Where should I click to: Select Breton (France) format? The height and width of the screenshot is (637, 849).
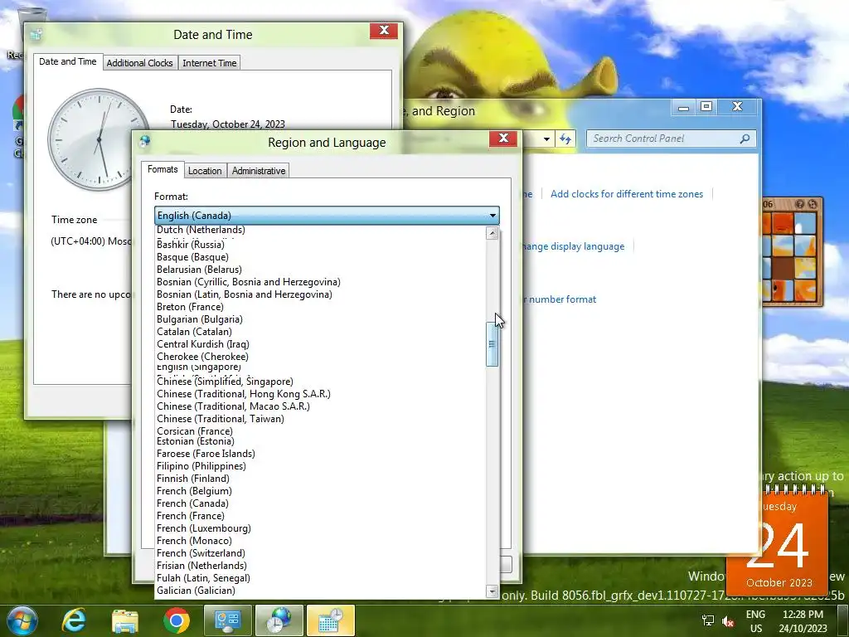coord(190,307)
